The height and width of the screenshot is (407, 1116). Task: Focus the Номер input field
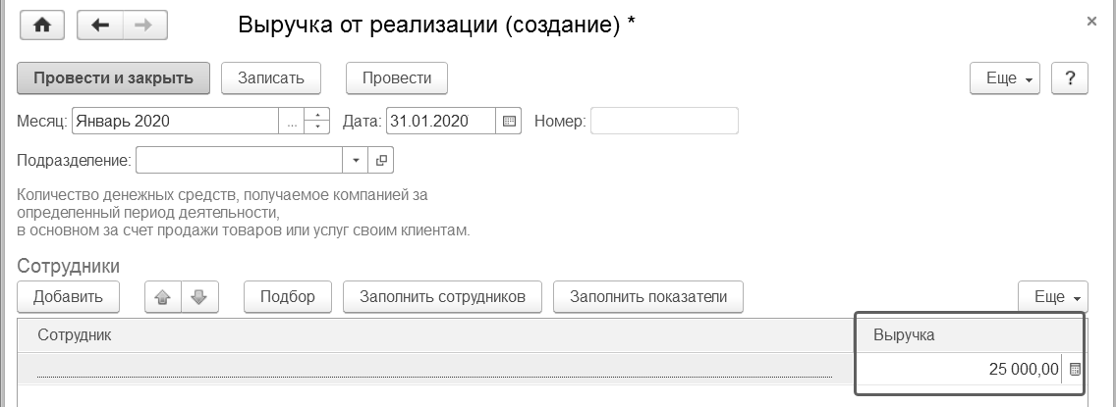pyautogui.click(x=664, y=121)
